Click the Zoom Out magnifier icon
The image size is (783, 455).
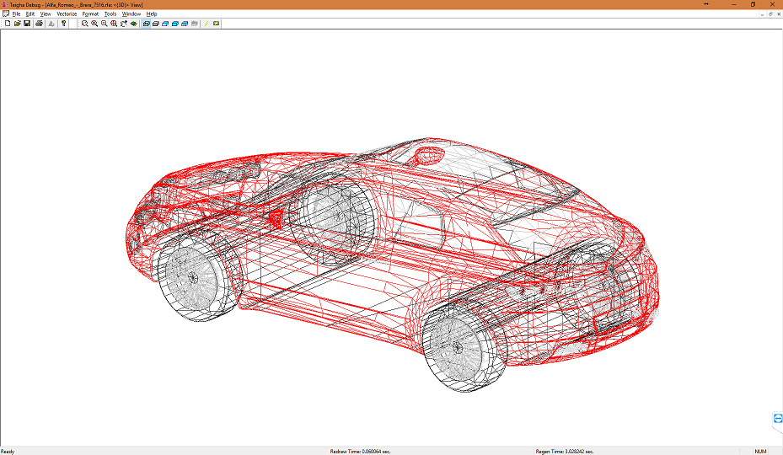tap(105, 24)
